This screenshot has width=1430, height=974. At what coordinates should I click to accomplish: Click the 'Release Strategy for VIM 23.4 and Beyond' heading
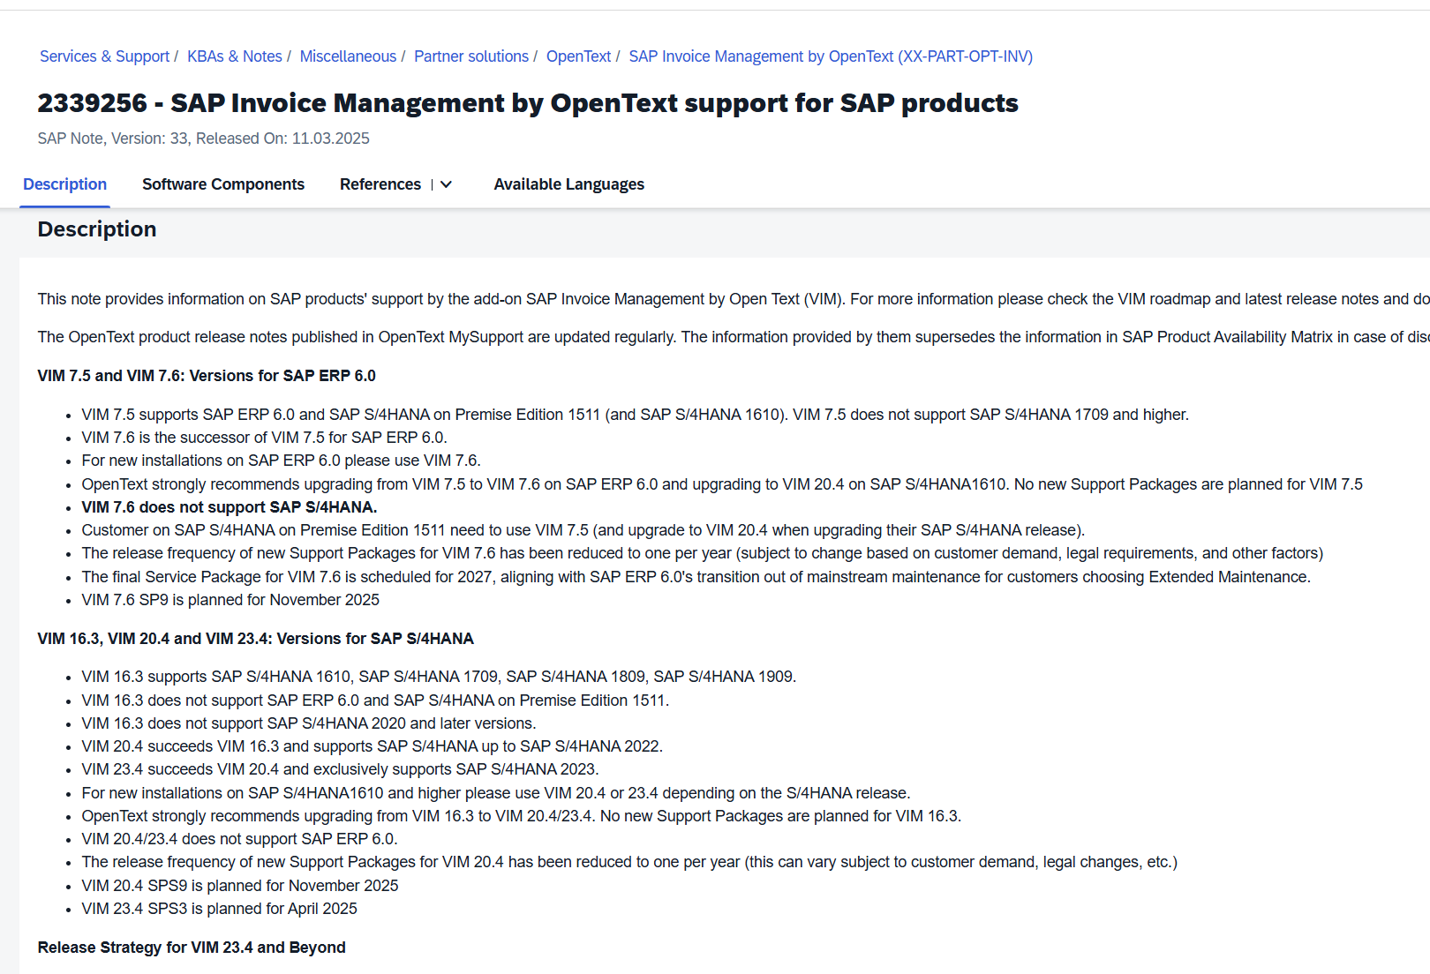click(192, 948)
